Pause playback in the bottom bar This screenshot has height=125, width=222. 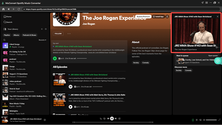pyautogui.click(x=112, y=119)
